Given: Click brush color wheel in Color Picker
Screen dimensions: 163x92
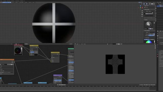Looking at the screenshot, I should tap(149, 42).
